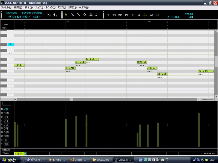218x163 pixels.
Task: Click the up arrow of vertical scrollbar
Action: [x=216, y=31]
